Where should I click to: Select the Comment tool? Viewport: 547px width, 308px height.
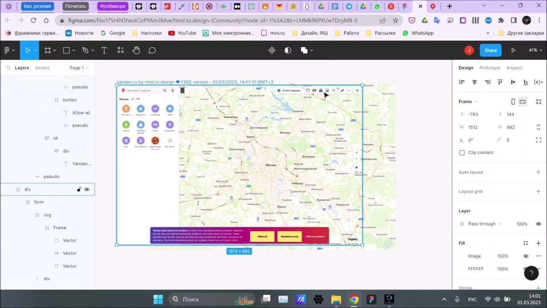coord(152,50)
